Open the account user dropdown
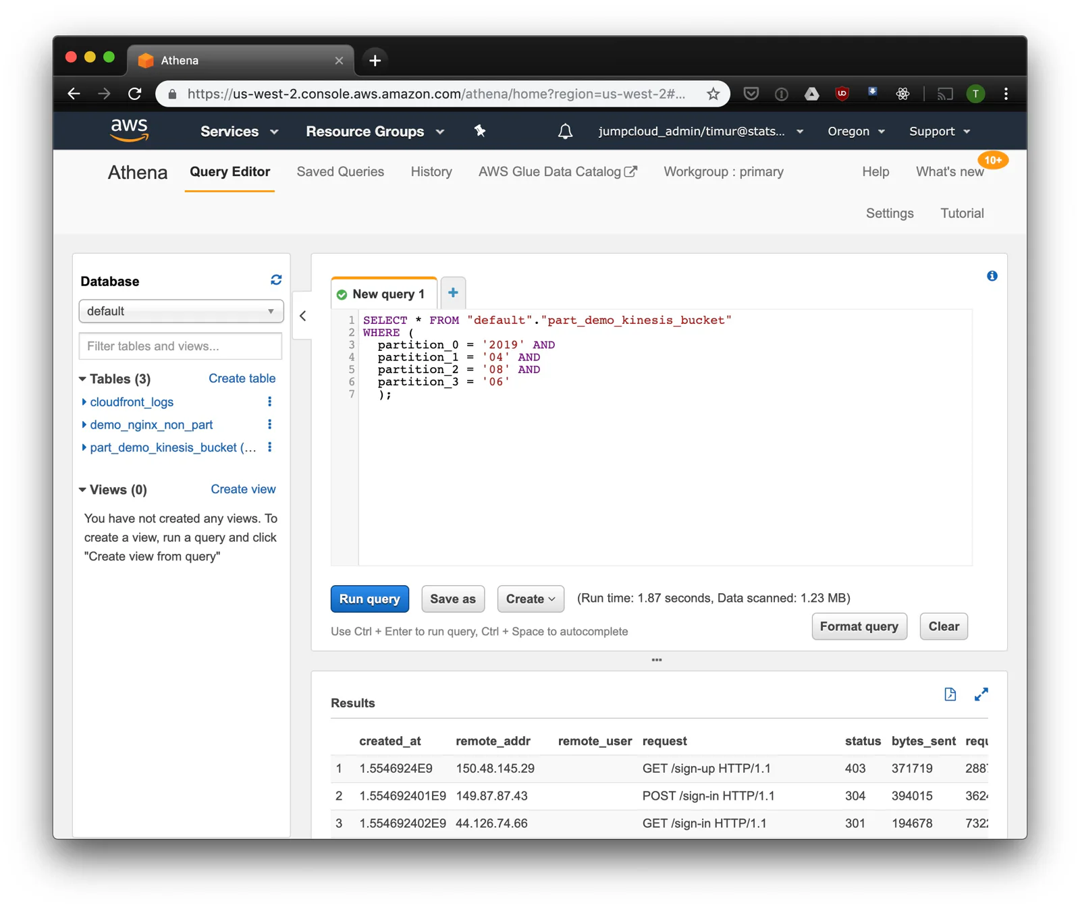 701,132
